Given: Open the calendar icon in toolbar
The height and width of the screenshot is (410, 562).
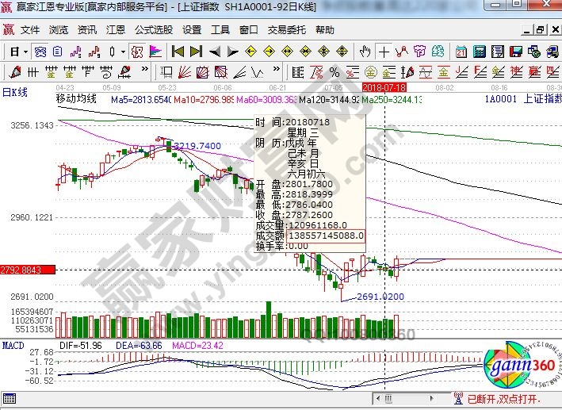Looking at the screenshot, I should click(x=461, y=52).
